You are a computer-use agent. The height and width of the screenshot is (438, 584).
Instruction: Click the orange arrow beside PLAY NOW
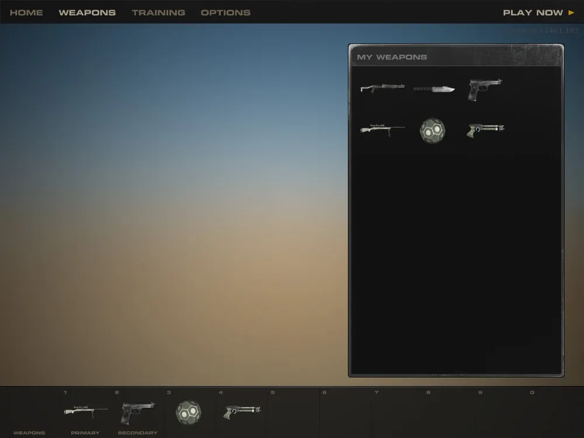coord(571,12)
